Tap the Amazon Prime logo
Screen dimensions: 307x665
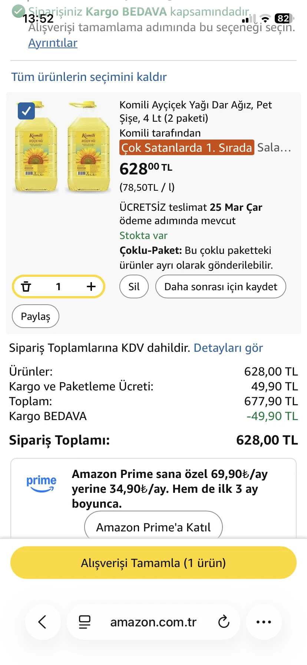(41, 484)
